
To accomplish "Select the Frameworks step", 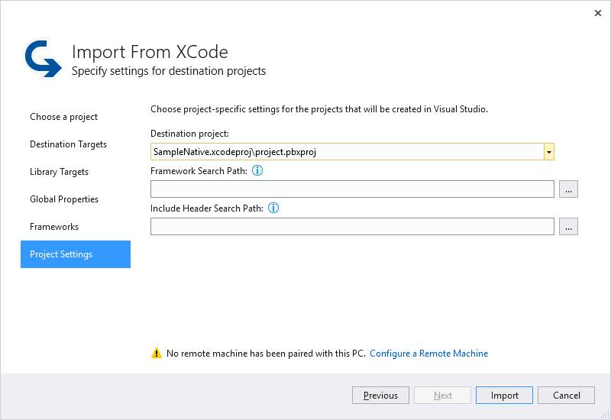I will (54, 227).
